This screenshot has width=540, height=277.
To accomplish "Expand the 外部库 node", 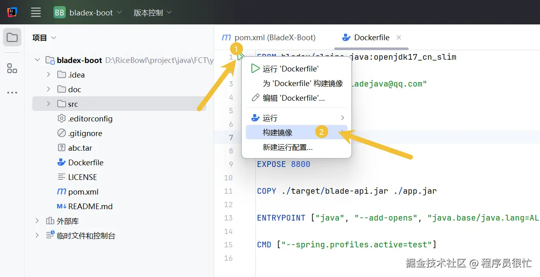I will [37, 221].
